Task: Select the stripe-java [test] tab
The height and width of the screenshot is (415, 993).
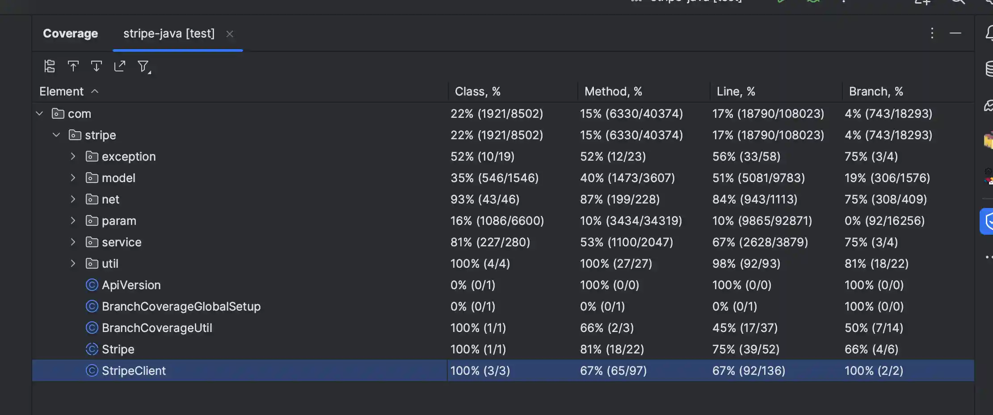Action: coord(169,33)
